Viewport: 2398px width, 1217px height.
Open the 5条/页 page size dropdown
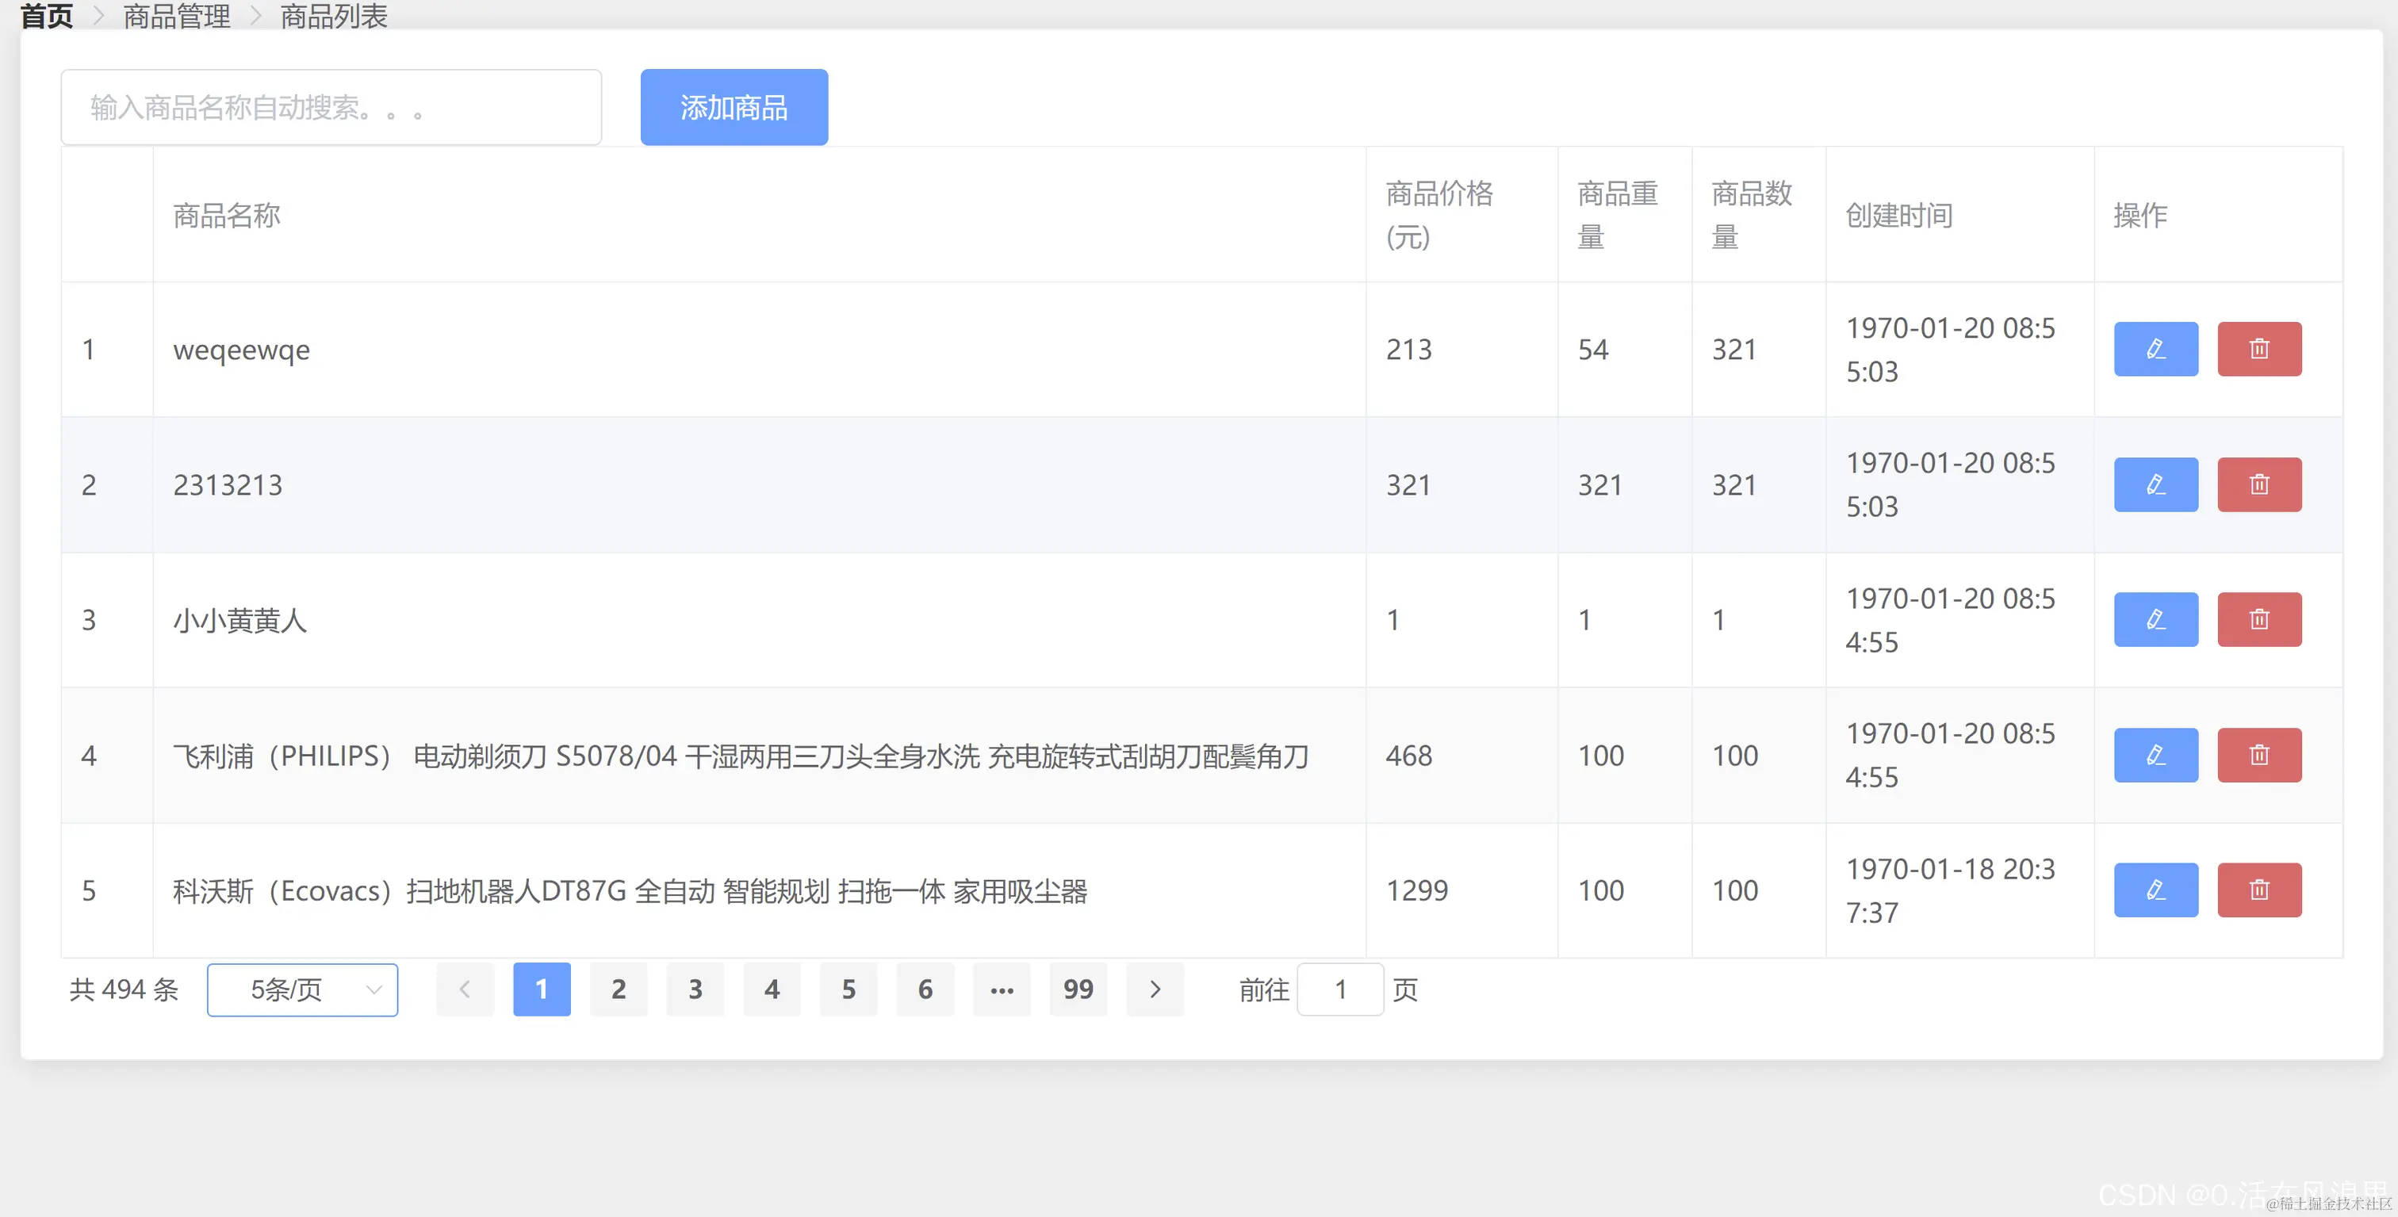[x=303, y=989]
